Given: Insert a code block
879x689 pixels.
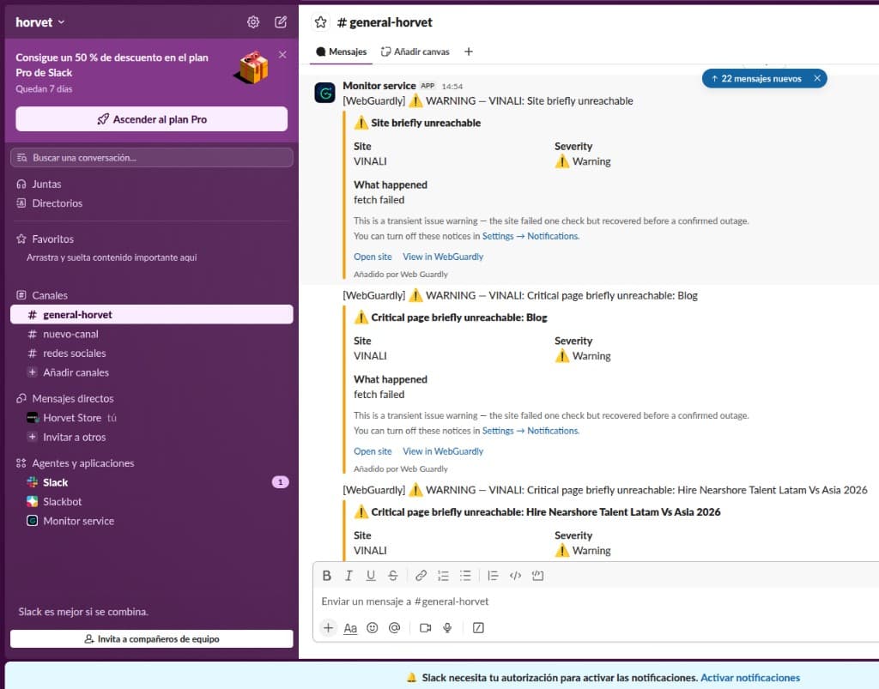Looking at the screenshot, I should [x=537, y=575].
